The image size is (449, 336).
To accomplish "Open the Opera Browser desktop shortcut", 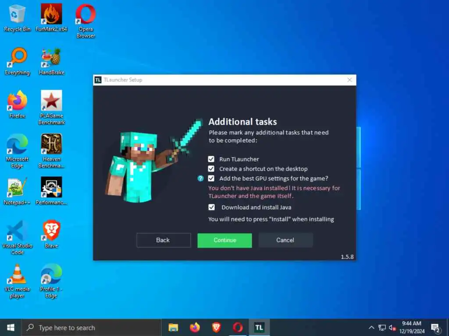I will pyautogui.click(x=86, y=21).
